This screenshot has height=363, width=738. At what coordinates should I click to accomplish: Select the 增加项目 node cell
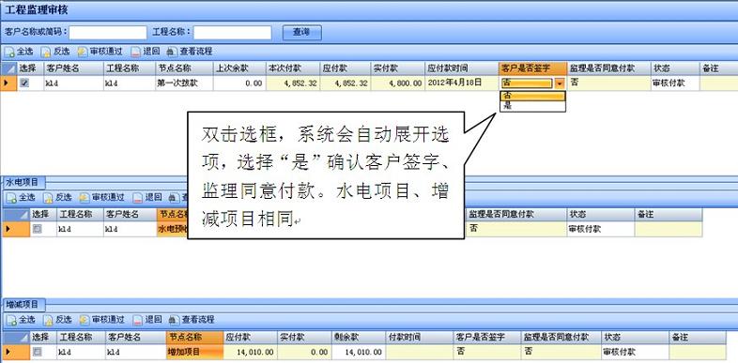click(x=194, y=352)
